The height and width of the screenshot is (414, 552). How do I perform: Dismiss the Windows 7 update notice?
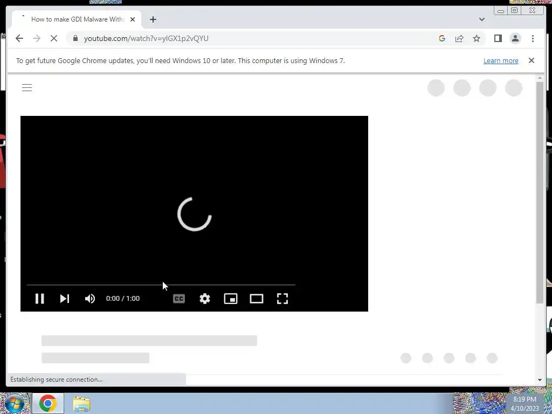tap(531, 60)
